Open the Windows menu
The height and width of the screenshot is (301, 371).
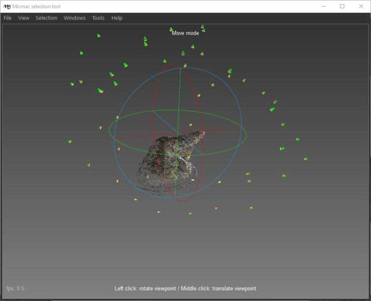pos(75,18)
